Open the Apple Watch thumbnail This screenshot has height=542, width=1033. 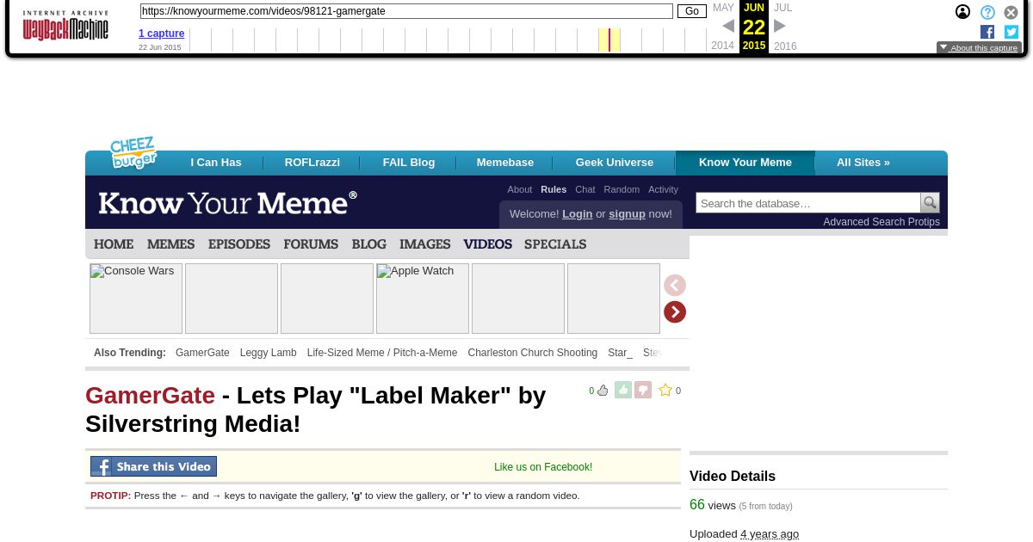coord(423,299)
